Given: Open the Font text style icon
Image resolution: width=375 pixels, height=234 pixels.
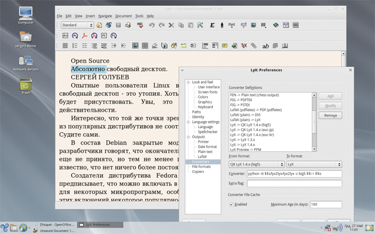Looking at the screenshot, I should [231, 25].
